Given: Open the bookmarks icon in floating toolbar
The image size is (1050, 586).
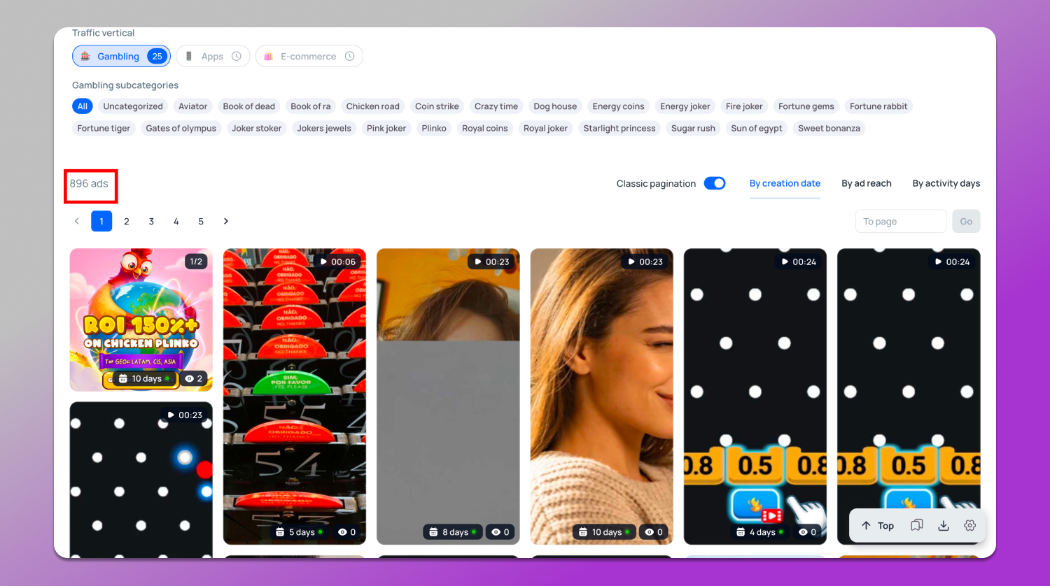Looking at the screenshot, I should [916, 525].
